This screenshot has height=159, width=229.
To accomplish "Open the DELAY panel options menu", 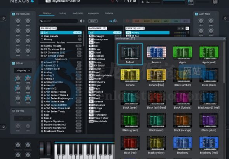I will point(33,64).
